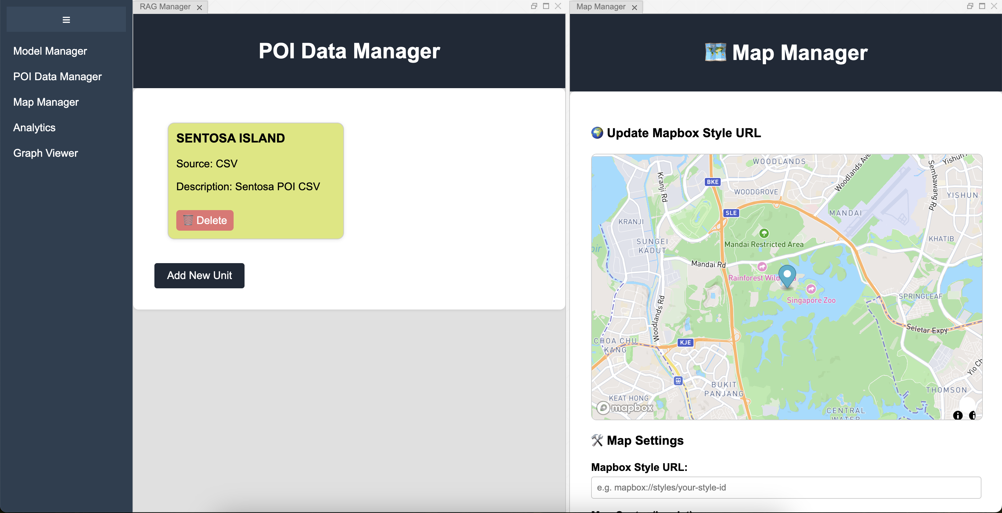Open the Mapbox logo link on map
The height and width of the screenshot is (513, 1002).
625,408
